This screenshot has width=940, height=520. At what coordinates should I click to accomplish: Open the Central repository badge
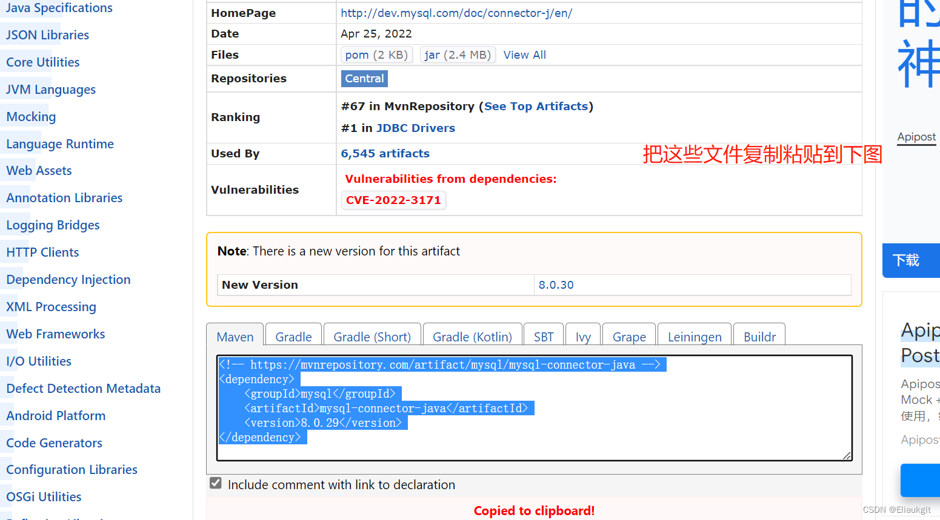[x=364, y=78]
